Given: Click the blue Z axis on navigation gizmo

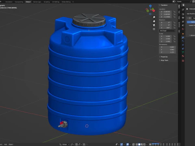Looking at the screenshot, I should coord(150,6).
